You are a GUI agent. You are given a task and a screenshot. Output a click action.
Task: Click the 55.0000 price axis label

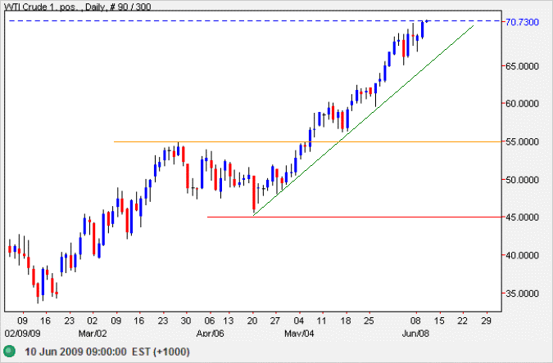(x=522, y=142)
